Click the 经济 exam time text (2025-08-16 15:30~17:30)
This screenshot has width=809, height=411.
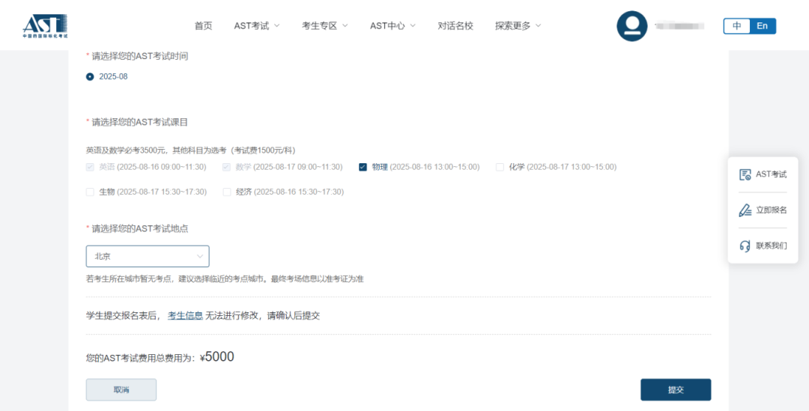click(x=299, y=192)
